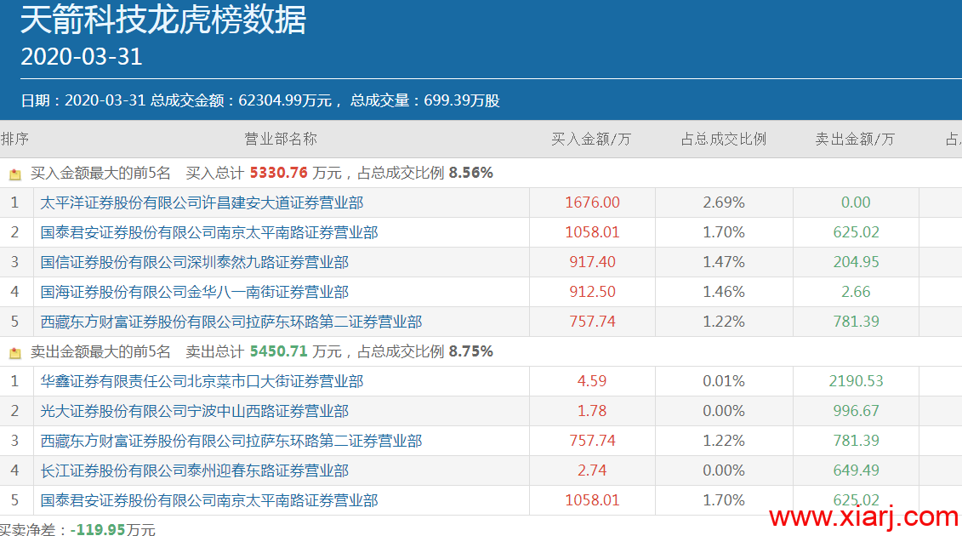
Task: Click the 2020-03-31 date heading
Action: (82, 57)
